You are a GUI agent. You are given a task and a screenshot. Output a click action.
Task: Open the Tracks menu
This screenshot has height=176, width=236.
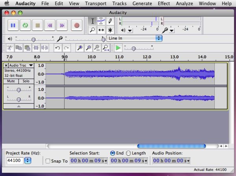click(x=120, y=4)
